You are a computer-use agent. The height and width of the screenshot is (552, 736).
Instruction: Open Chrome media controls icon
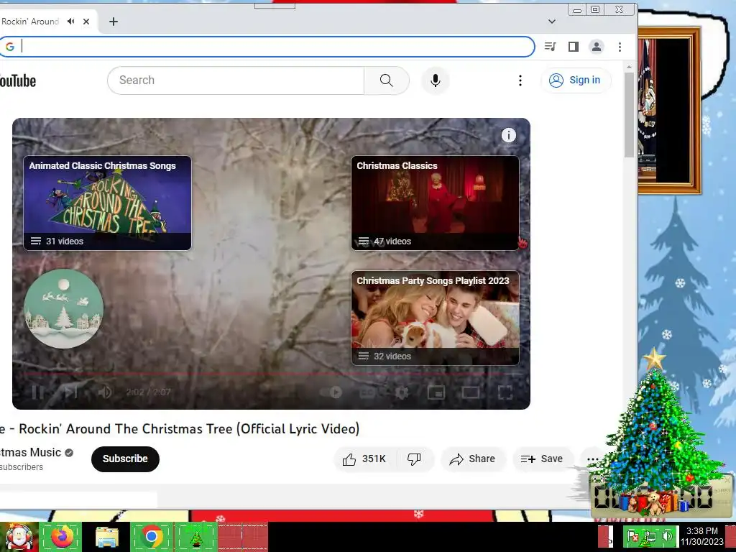pyautogui.click(x=550, y=47)
